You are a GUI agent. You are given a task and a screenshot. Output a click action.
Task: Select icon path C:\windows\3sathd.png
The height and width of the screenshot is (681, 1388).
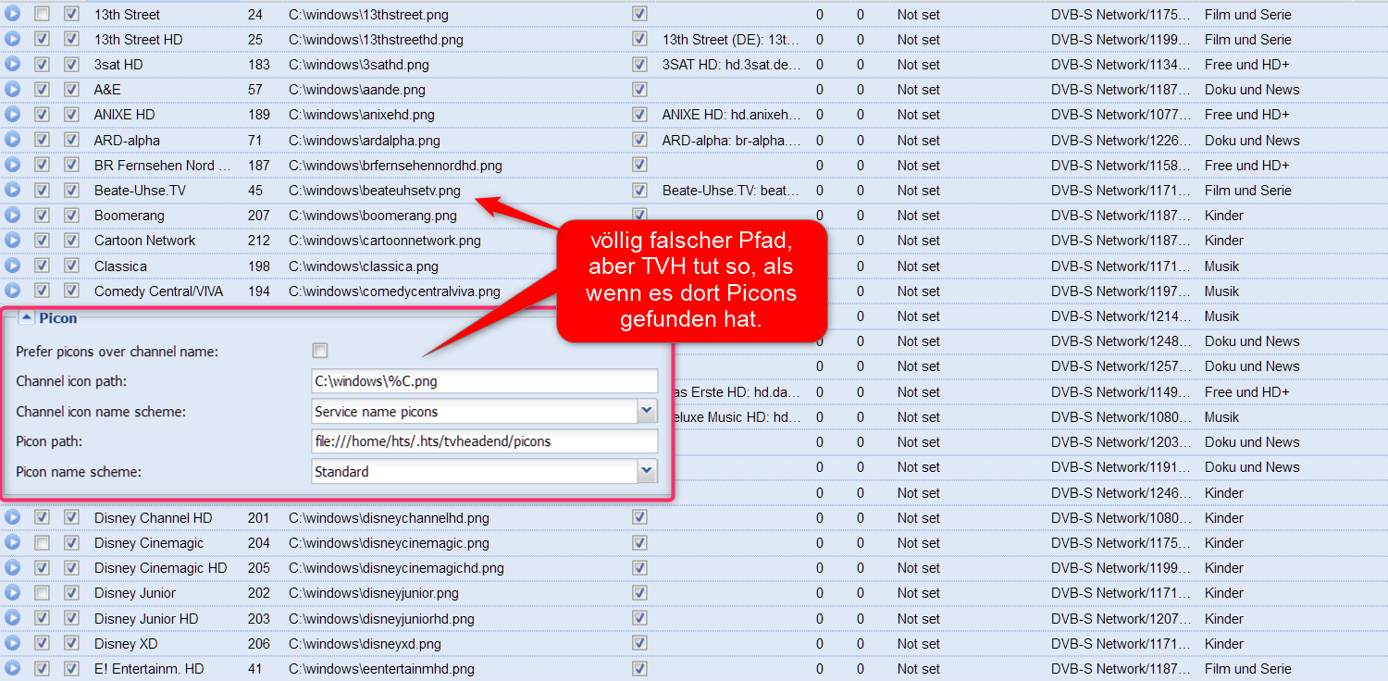coord(359,65)
